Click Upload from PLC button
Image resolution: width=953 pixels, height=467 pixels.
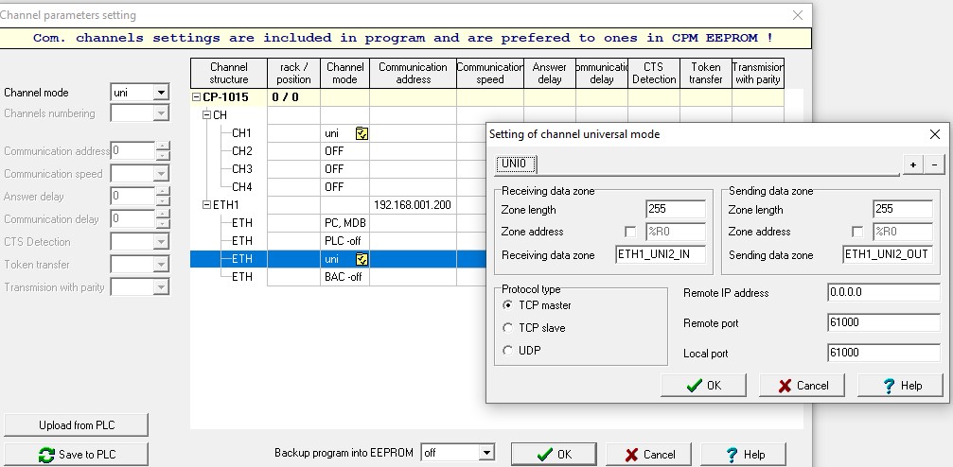click(x=77, y=425)
